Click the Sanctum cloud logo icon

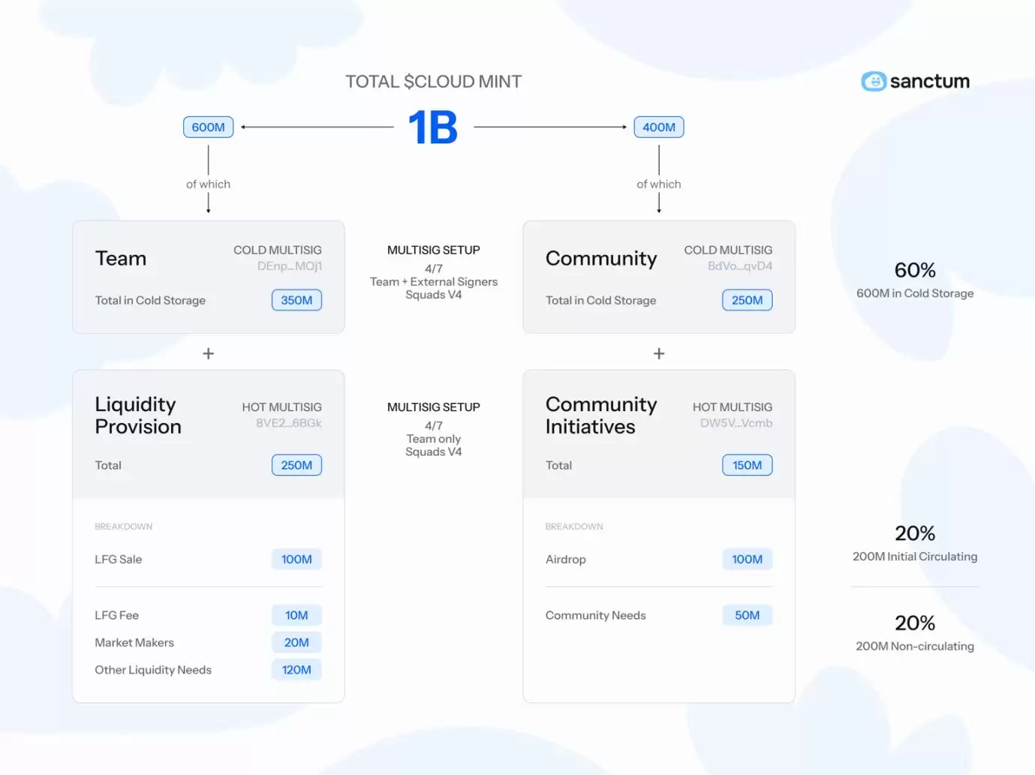(x=873, y=81)
